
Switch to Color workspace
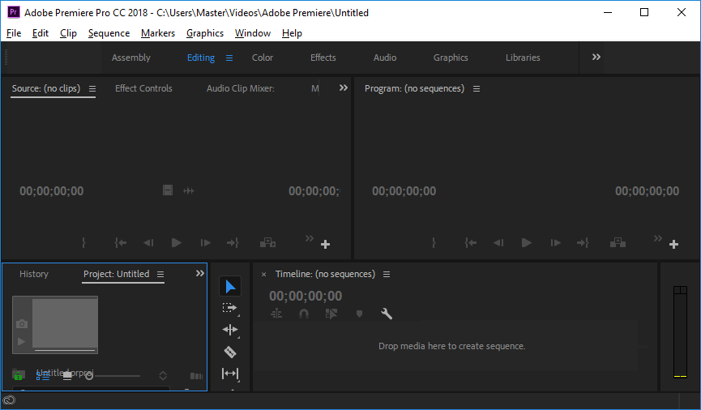263,58
